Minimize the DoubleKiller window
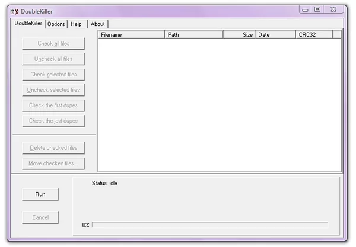This screenshot has height=247, width=356. (305, 9)
